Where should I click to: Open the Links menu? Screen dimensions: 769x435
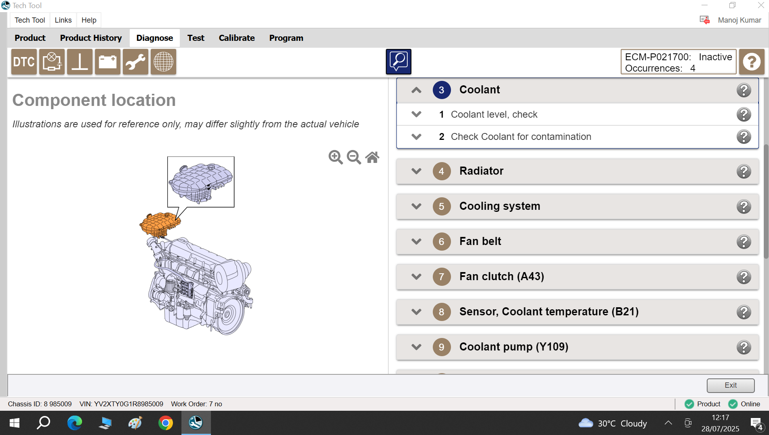coord(63,20)
